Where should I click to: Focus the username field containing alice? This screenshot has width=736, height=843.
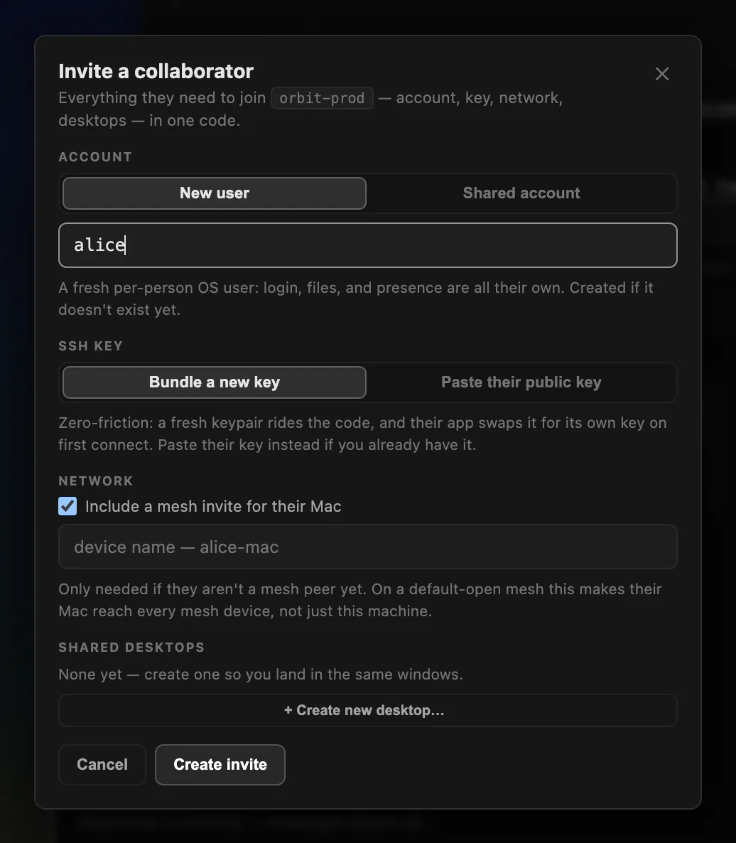pos(367,245)
